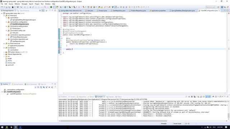This screenshot has height=129, width=230.
Task: Click the green Run launch icon
Action: [x=65, y=7]
